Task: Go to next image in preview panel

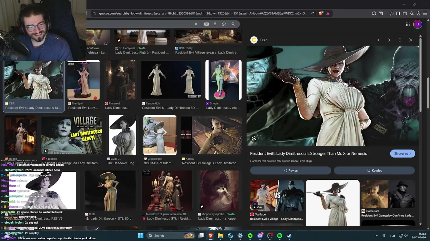Action: coord(389,40)
